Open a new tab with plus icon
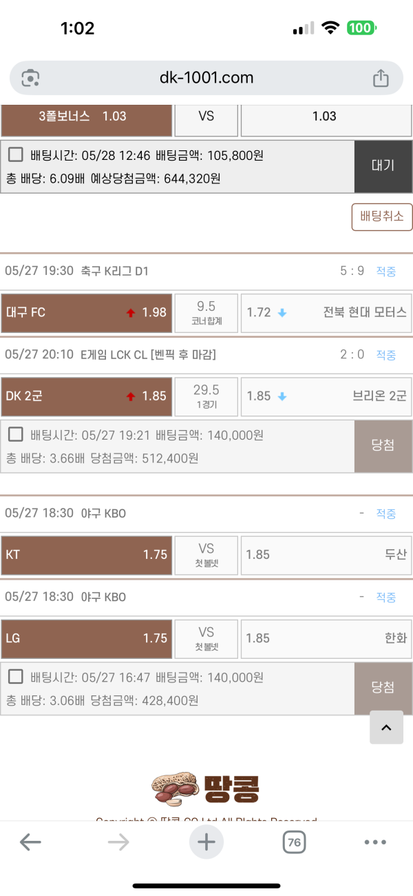413x896 pixels. 206,842
